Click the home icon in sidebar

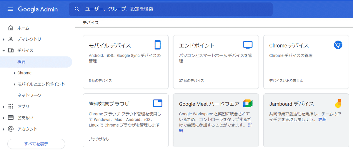(11, 28)
